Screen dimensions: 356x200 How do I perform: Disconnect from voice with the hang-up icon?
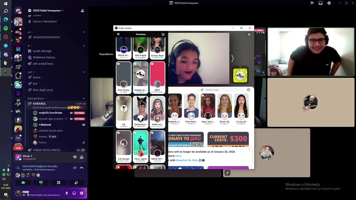click(x=81, y=168)
